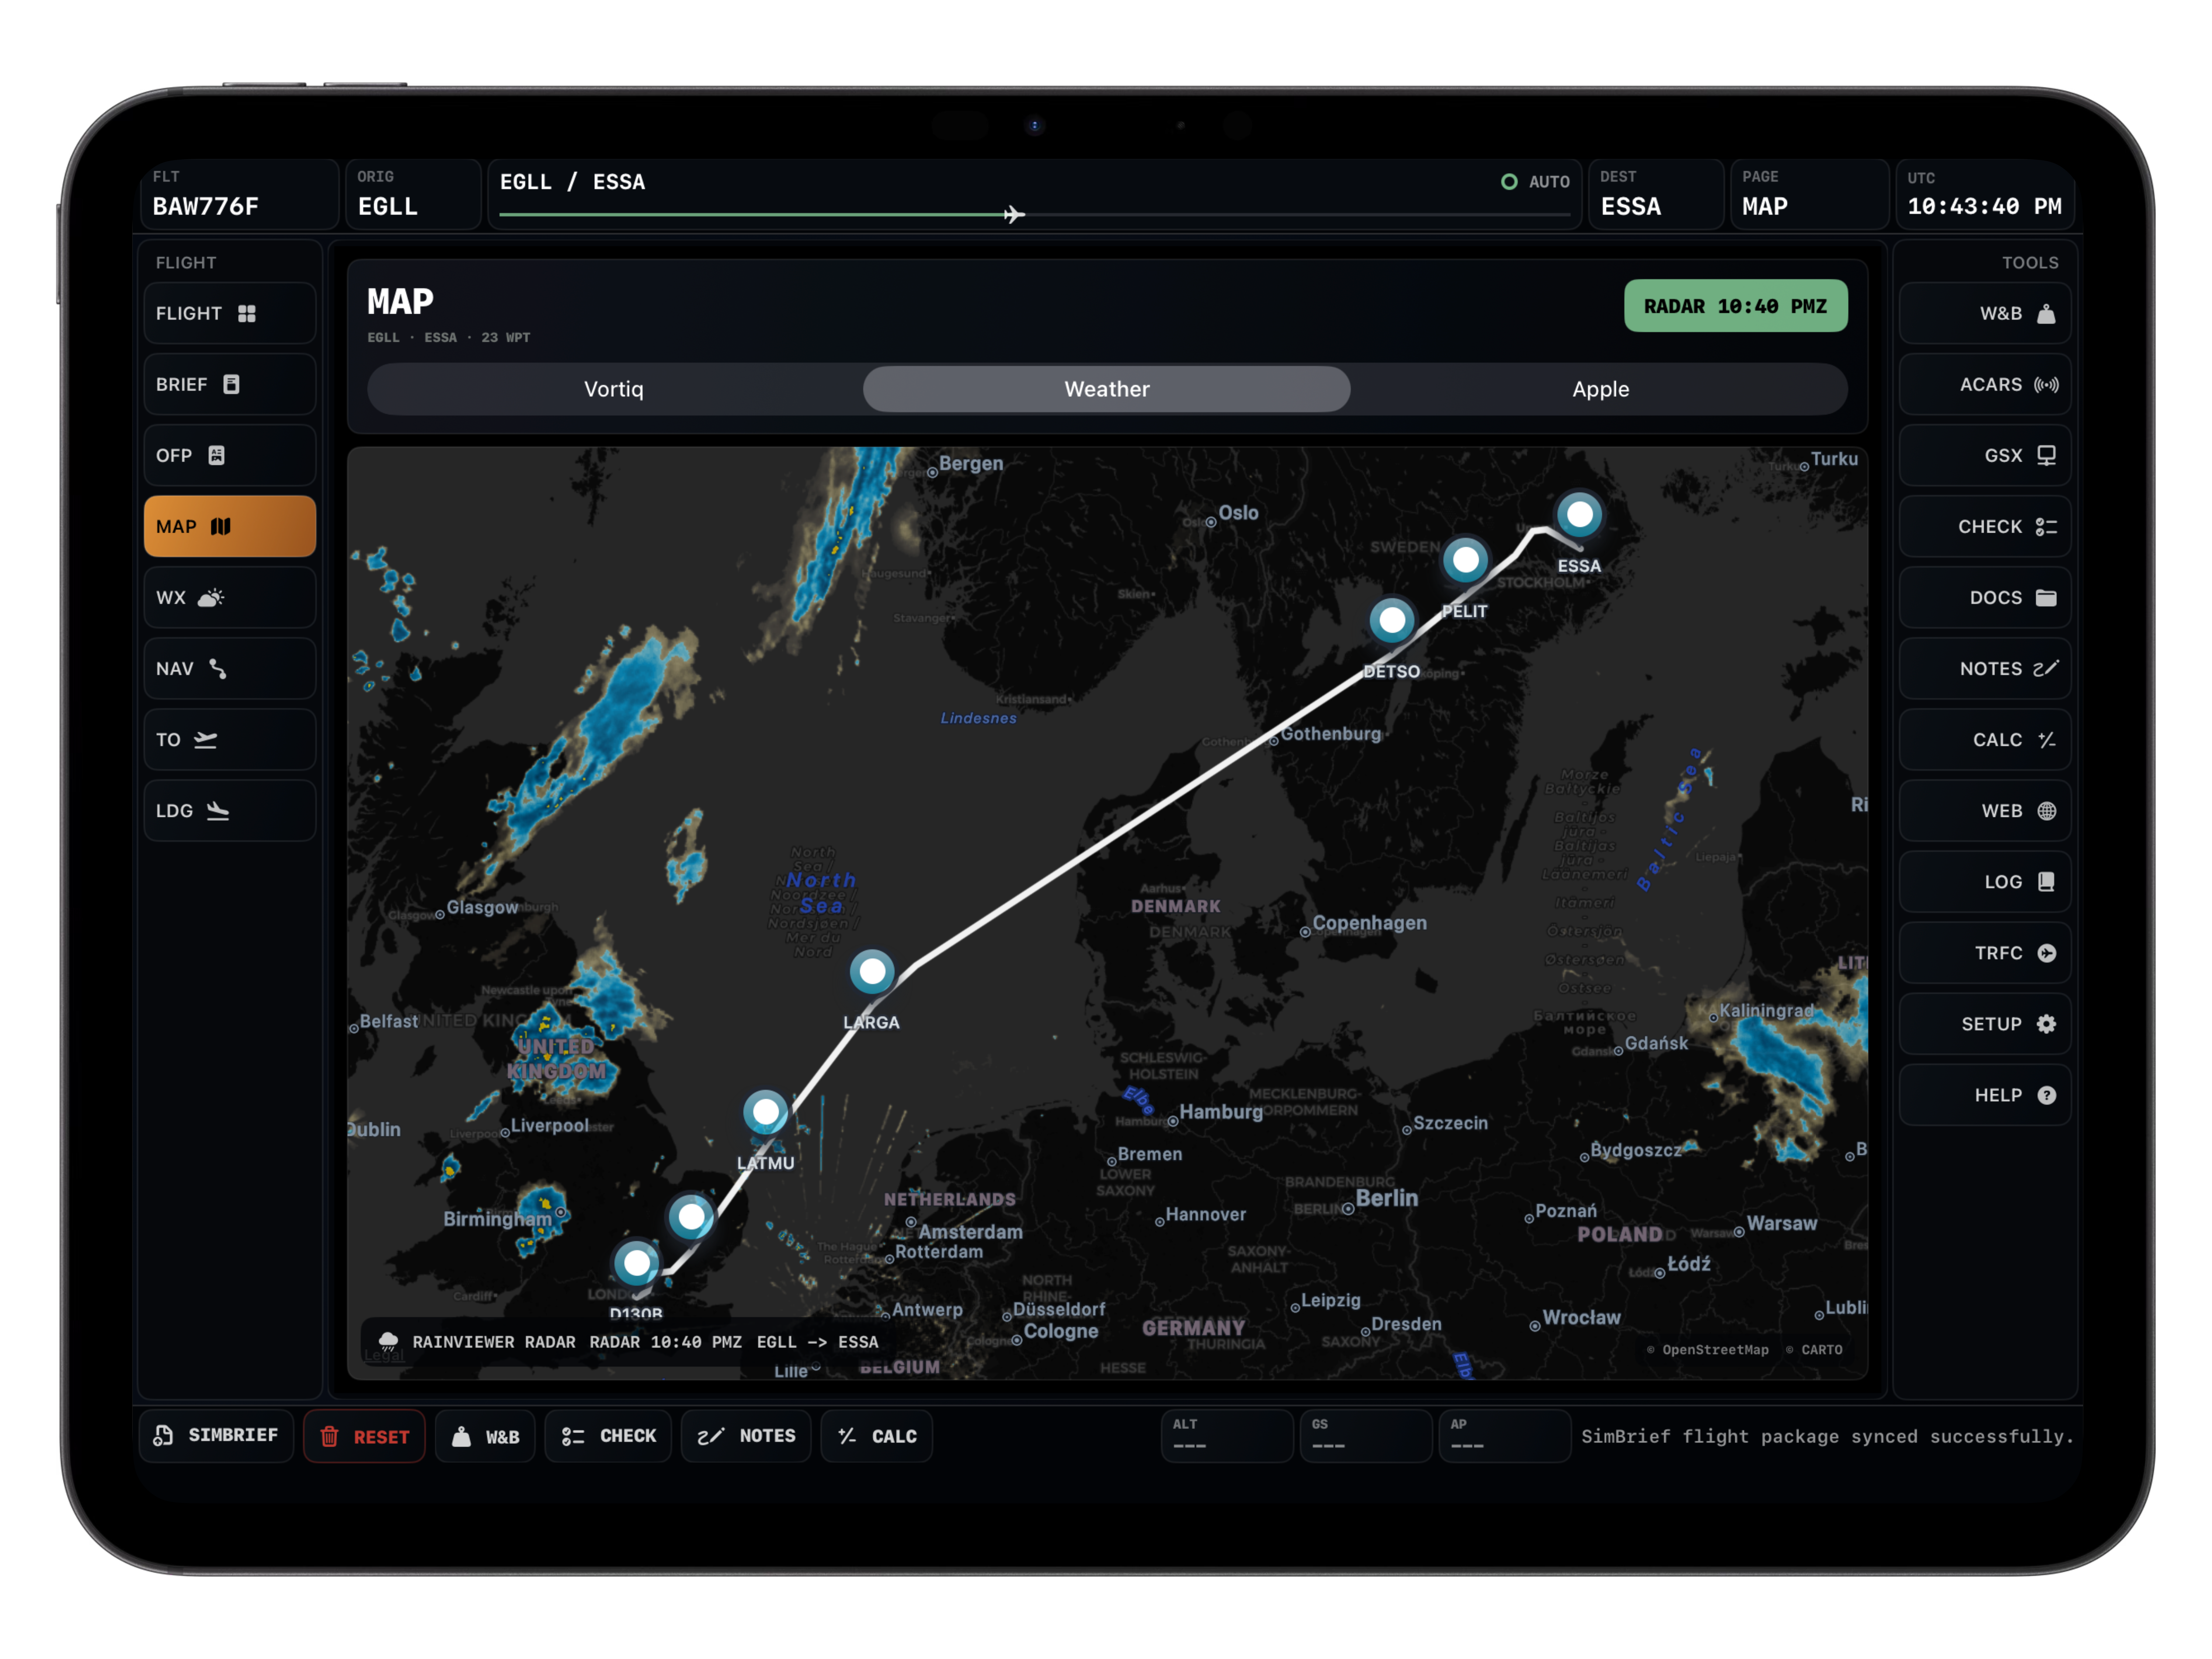The height and width of the screenshot is (1659, 2212).
Task: Open the HELP tool
Action: (x=1985, y=1095)
